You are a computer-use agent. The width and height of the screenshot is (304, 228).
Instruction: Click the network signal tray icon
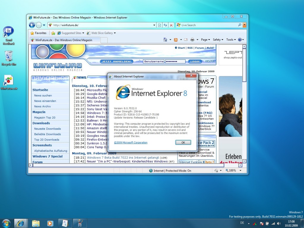tap(273, 224)
